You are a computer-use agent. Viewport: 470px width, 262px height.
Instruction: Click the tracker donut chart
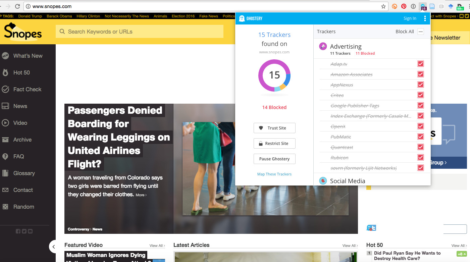click(274, 75)
